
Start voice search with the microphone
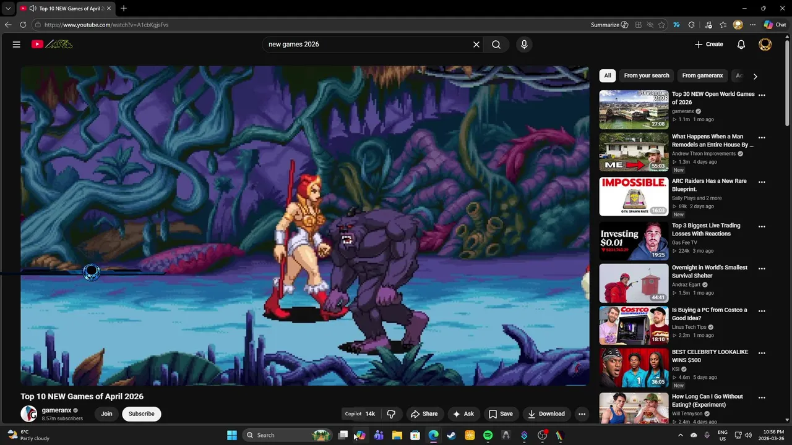pyautogui.click(x=524, y=44)
